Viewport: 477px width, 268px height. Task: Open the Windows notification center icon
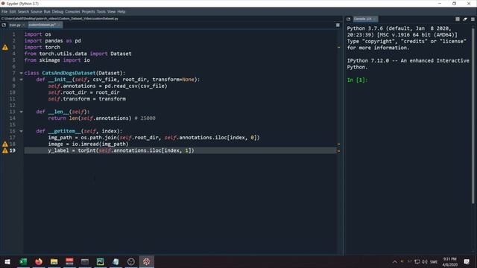[467, 261]
